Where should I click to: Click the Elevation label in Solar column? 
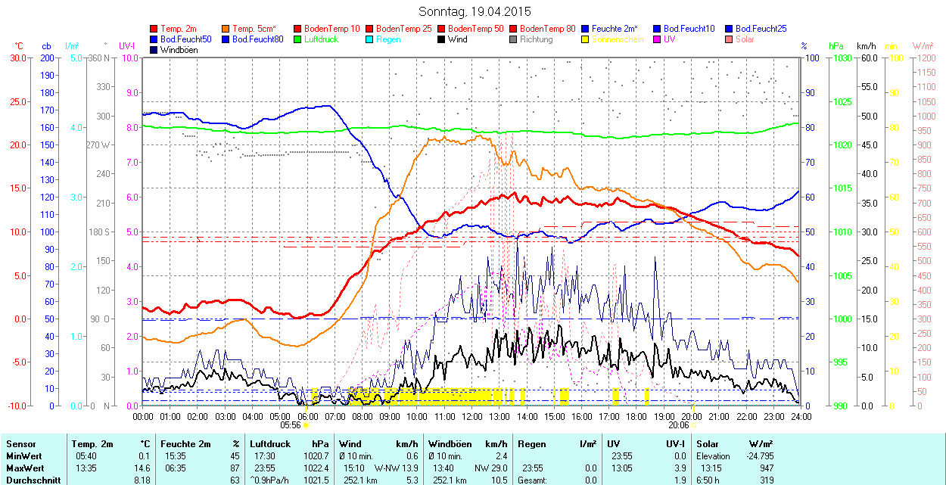coord(713,456)
